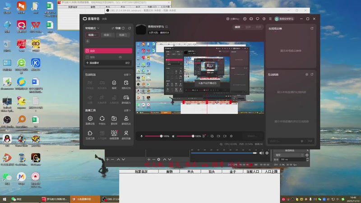Open the 游戏玩法 tool icon
This screenshot has height=203, width=361.
pos(126,120)
